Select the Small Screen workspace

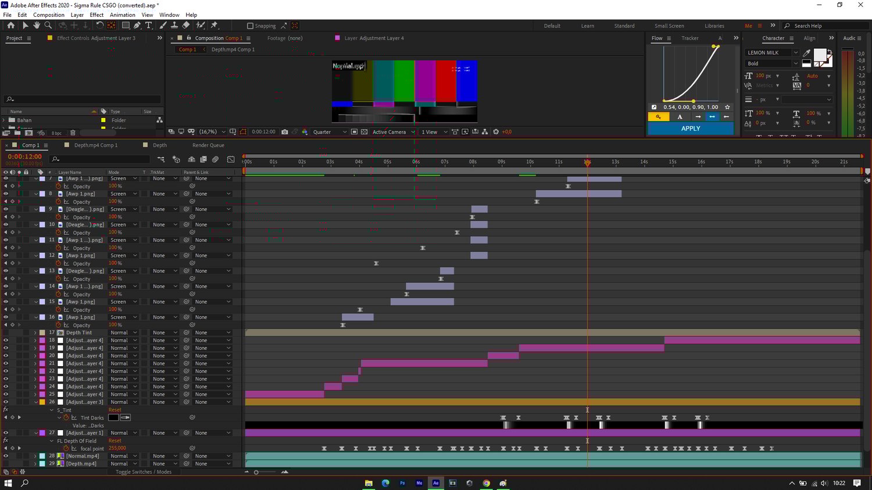click(669, 26)
